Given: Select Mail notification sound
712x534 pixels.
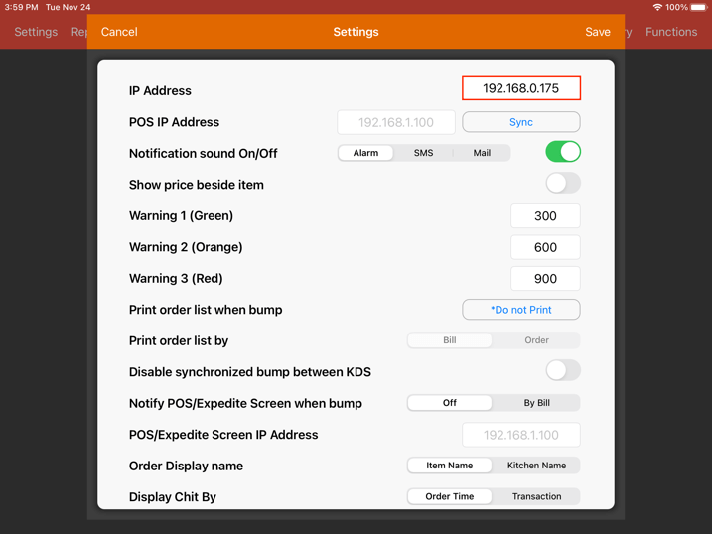Looking at the screenshot, I should [x=482, y=153].
